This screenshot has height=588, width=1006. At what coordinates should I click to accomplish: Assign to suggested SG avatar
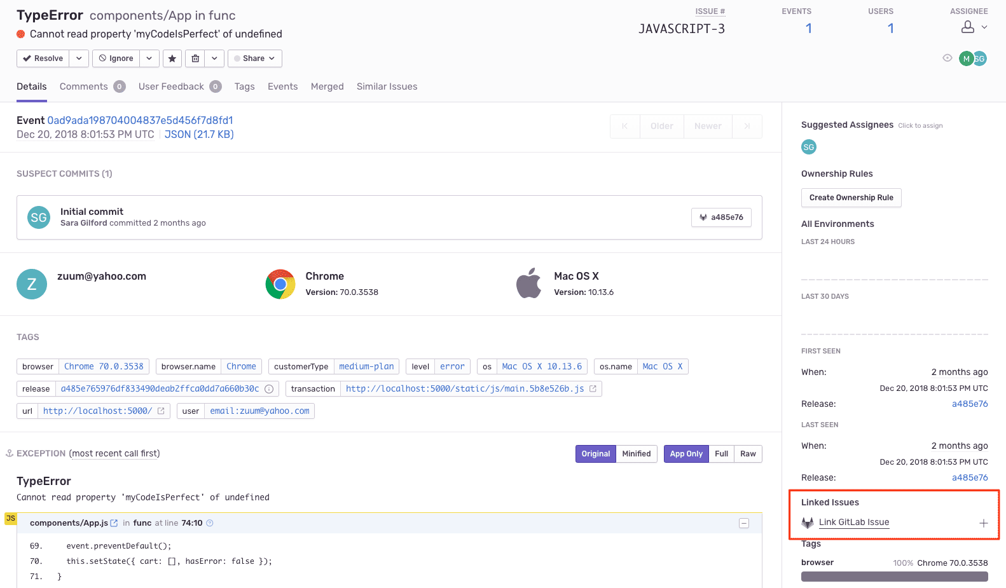[809, 147]
